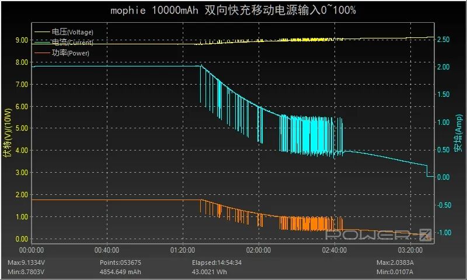The width and height of the screenshot is (467, 280).
Task: Click the yellow Voltage legend line swatch
Action: click(42, 32)
